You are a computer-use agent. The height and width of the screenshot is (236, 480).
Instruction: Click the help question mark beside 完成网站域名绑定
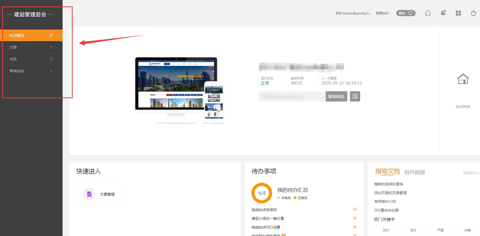tap(283, 235)
